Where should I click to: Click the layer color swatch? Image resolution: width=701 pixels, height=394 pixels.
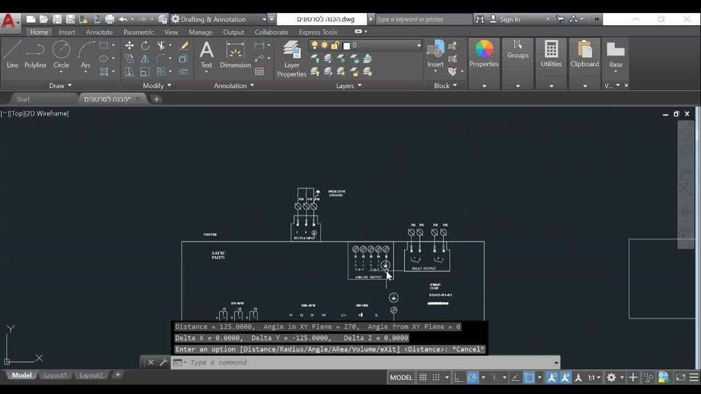[x=346, y=45]
